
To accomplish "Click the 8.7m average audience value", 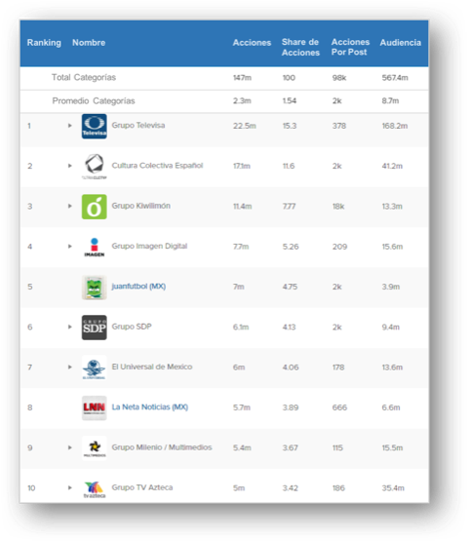I will [390, 101].
